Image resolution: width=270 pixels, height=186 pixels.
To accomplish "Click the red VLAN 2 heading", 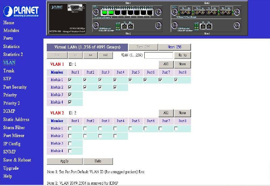I will click(x=57, y=113).
